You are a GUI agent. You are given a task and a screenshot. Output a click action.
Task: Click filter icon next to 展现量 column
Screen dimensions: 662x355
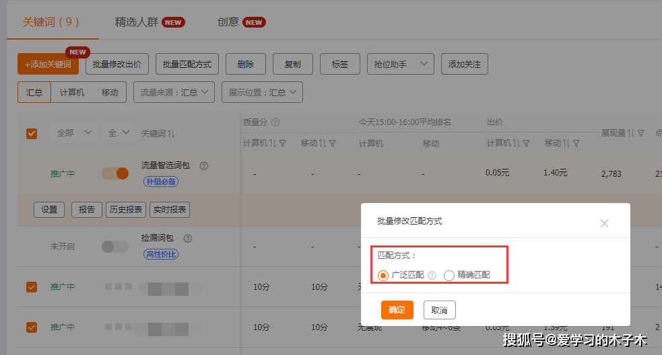point(641,133)
